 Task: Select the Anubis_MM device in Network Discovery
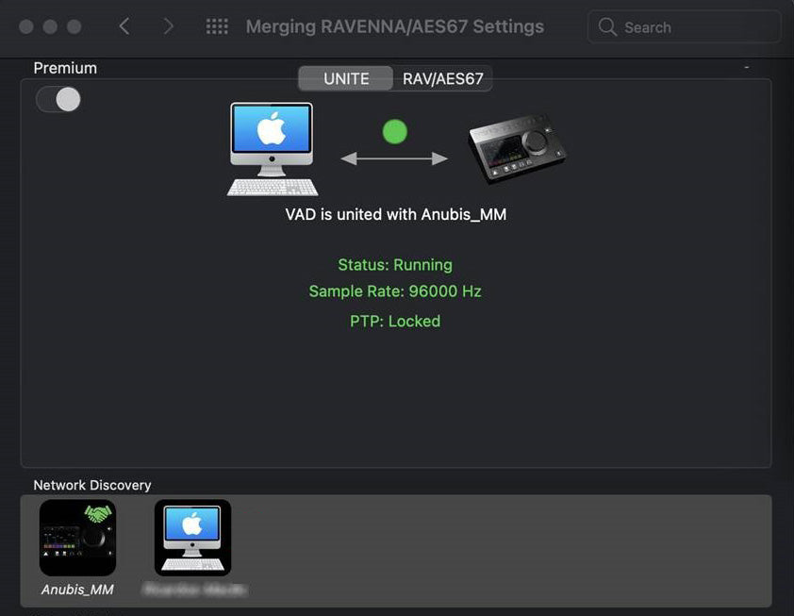(x=77, y=538)
